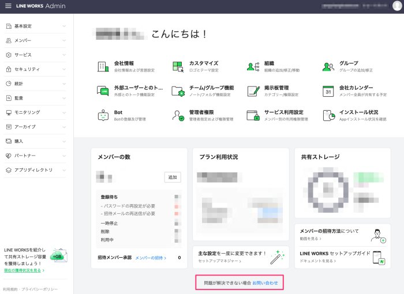Select the メンバー menu label

(x=23, y=40)
